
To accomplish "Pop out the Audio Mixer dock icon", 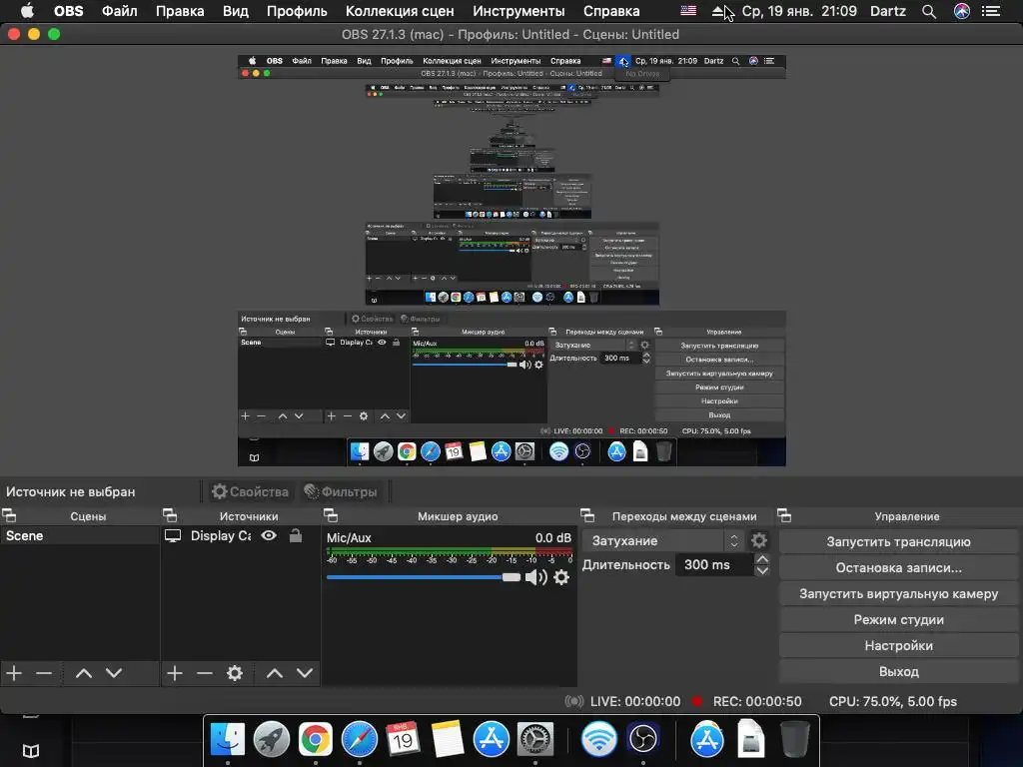I will 331,516.
